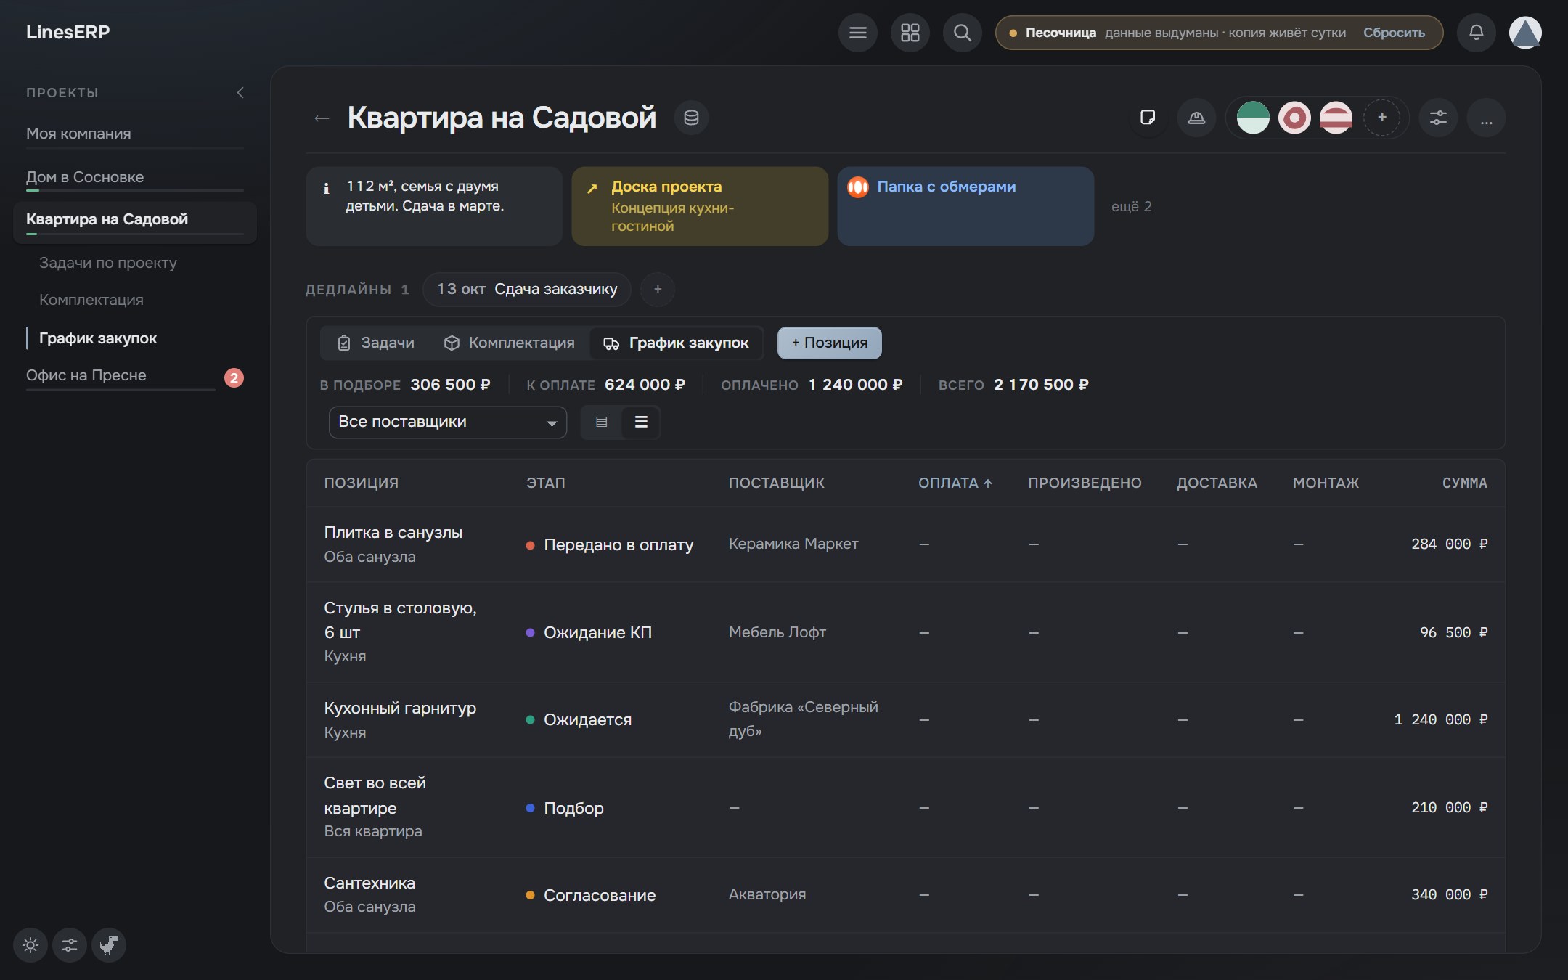Switch to the Задачи tab
This screenshot has height=980, width=1568.
tap(376, 343)
